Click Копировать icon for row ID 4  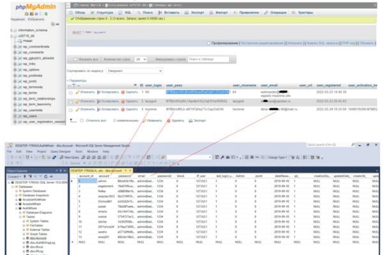(x=99, y=109)
